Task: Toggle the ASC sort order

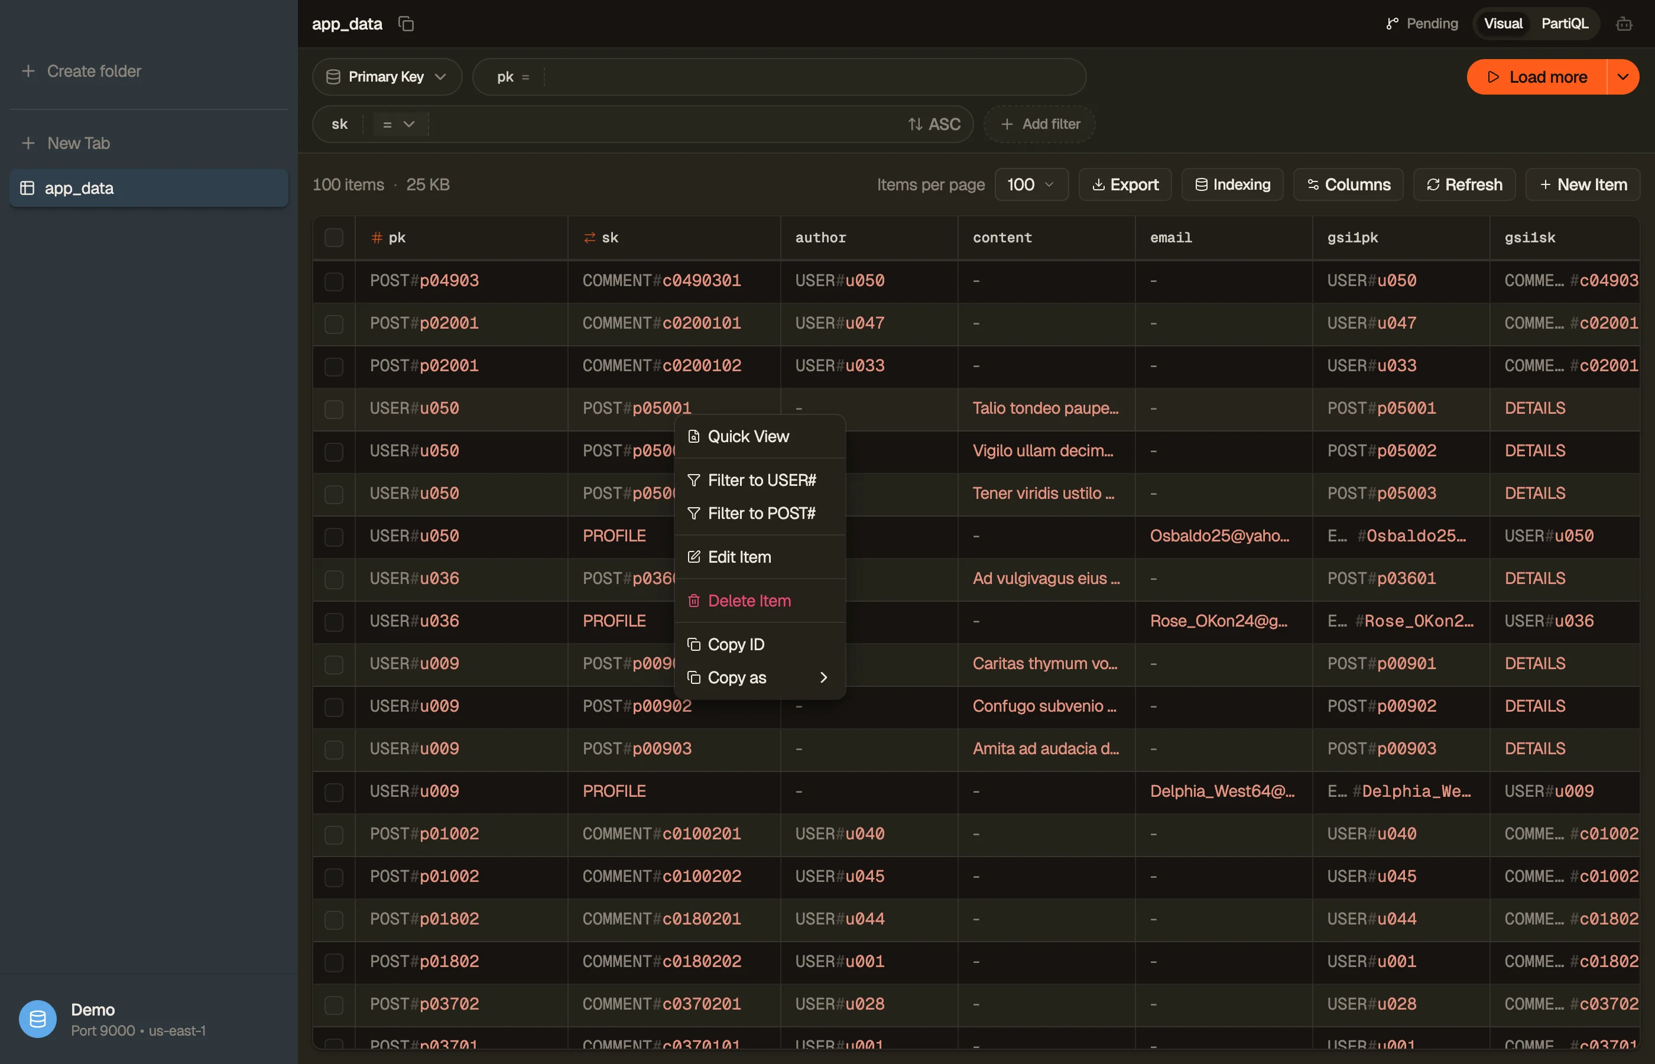Action: (x=934, y=124)
